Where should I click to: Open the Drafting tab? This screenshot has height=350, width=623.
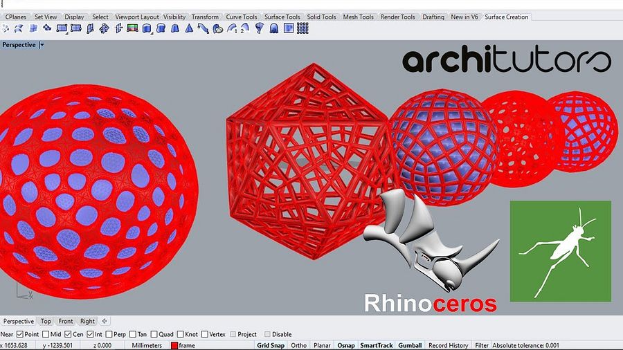click(x=433, y=17)
